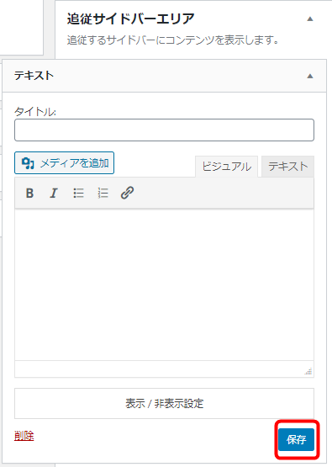Click the メディアを追加 button

[64, 163]
